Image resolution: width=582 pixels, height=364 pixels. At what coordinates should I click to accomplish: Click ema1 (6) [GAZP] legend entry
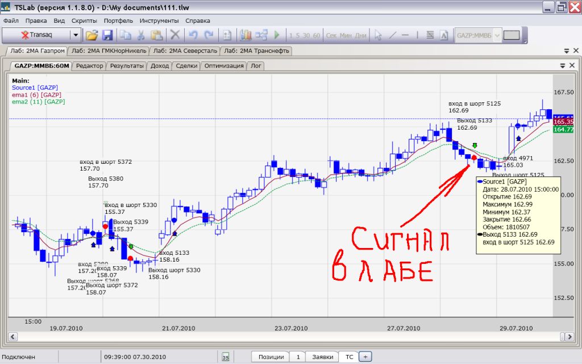(36, 95)
